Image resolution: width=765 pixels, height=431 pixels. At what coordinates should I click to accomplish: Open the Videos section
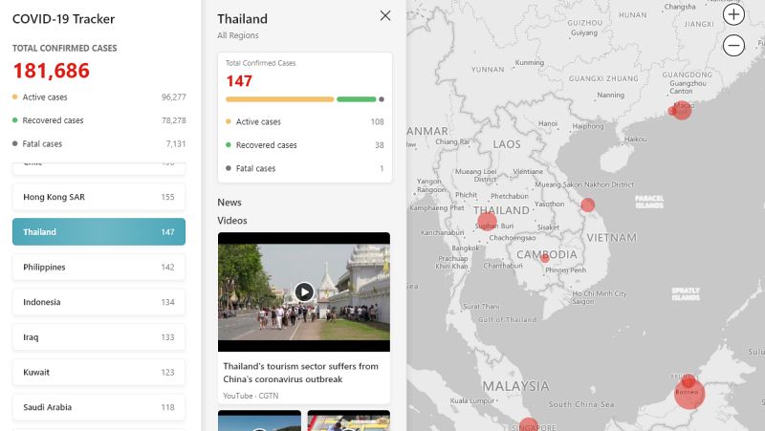pos(232,221)
